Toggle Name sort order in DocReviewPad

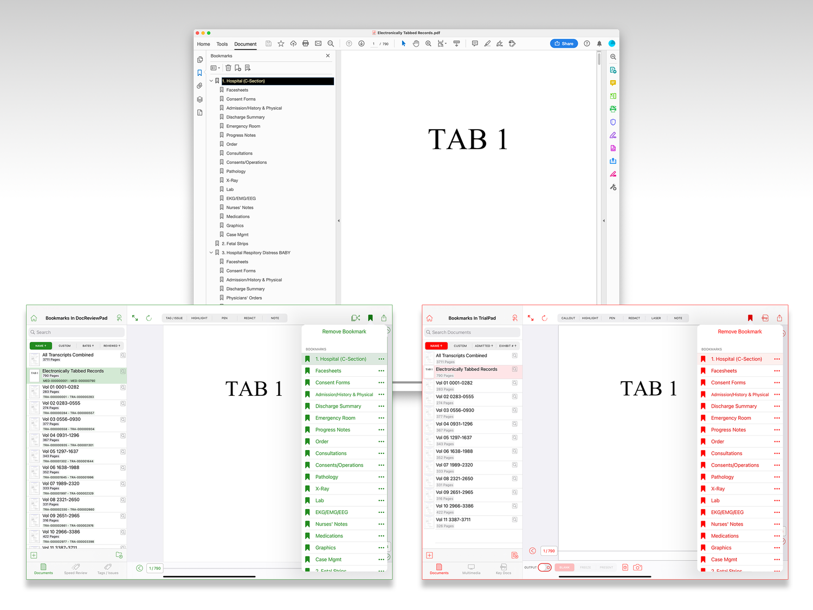41,345
